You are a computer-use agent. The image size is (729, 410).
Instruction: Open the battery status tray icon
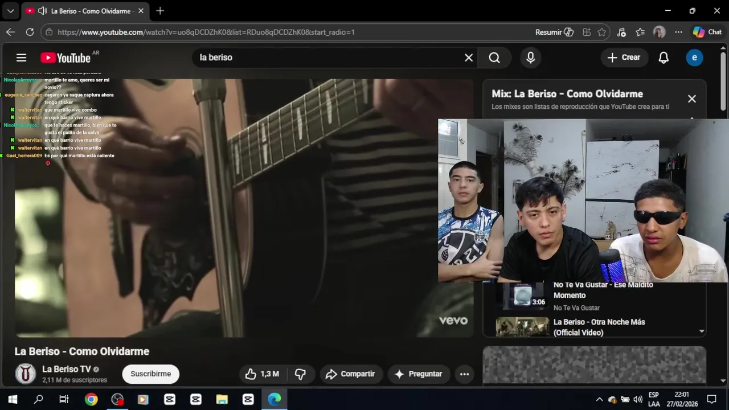pos(625,399)
